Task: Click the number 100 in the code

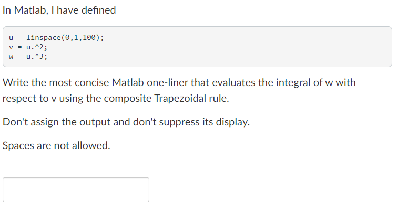Action: [89, 37]
